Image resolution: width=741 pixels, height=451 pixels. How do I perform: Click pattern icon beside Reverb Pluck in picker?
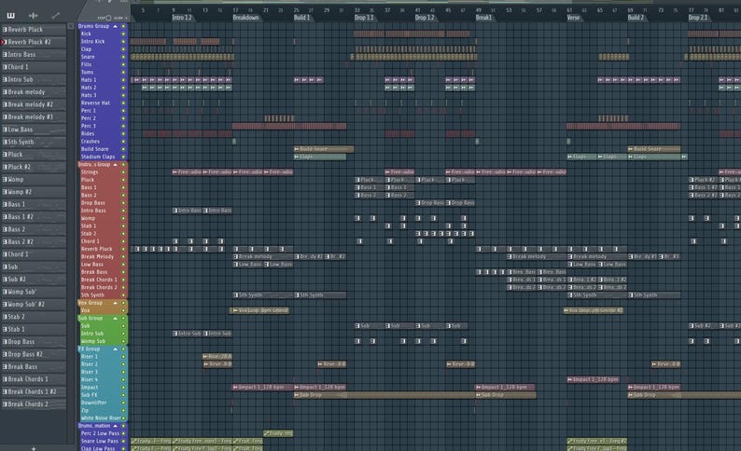coord(5,29)
